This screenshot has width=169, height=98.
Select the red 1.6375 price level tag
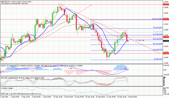click(x=166, y=37)
